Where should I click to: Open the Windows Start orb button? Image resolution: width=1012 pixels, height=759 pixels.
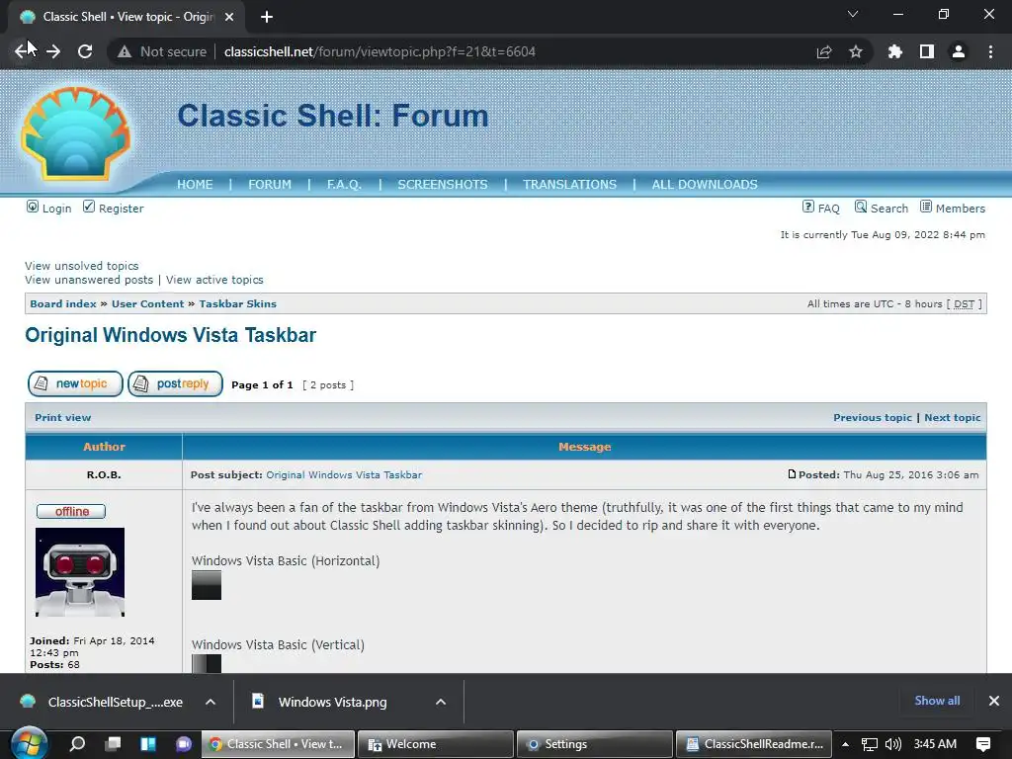point(29,743)
